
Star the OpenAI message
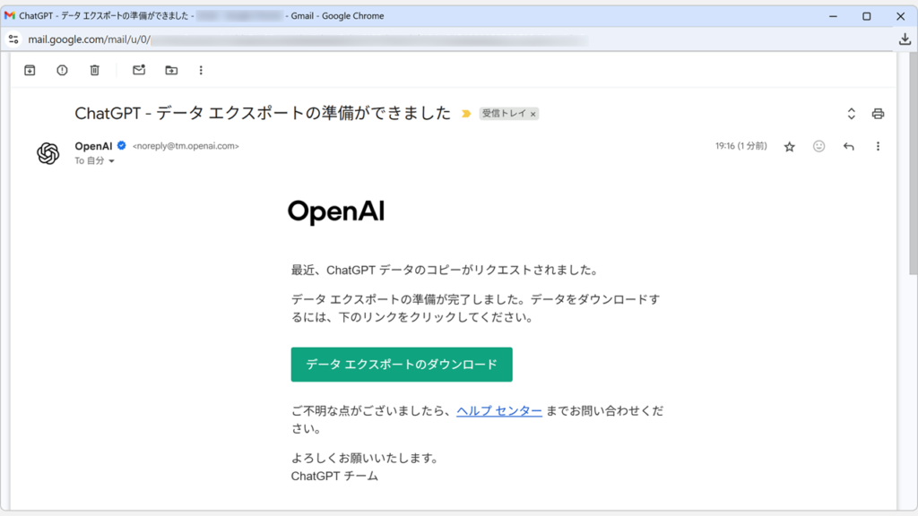click(x=789, y=146)
